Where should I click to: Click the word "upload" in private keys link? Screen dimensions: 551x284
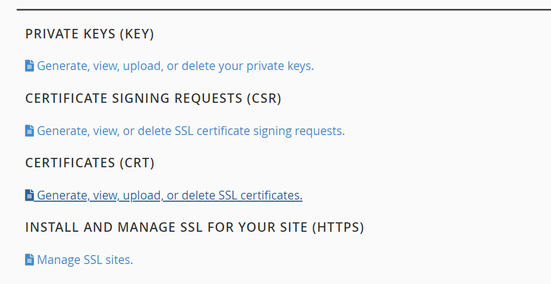click(x=144, y=66)
